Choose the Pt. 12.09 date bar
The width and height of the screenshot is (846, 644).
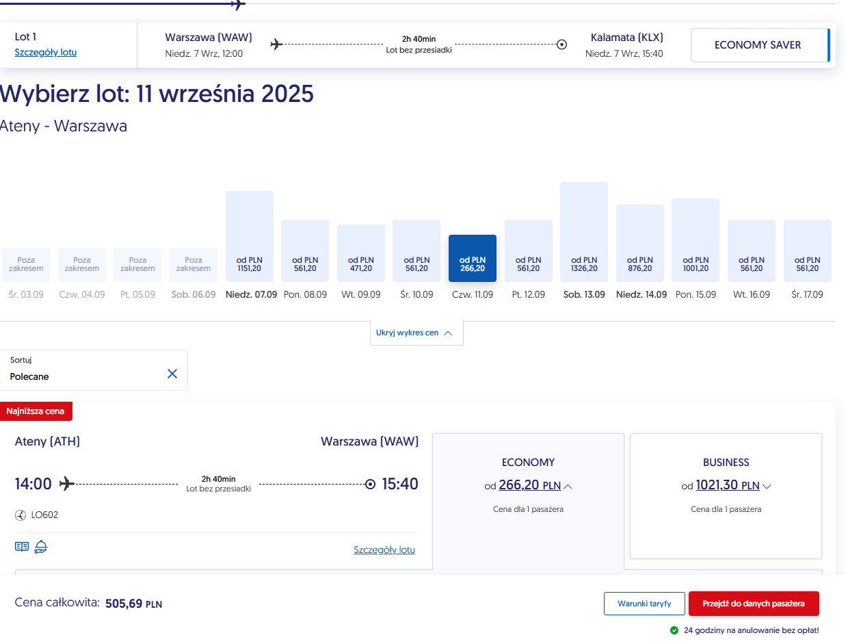[529, 250]
